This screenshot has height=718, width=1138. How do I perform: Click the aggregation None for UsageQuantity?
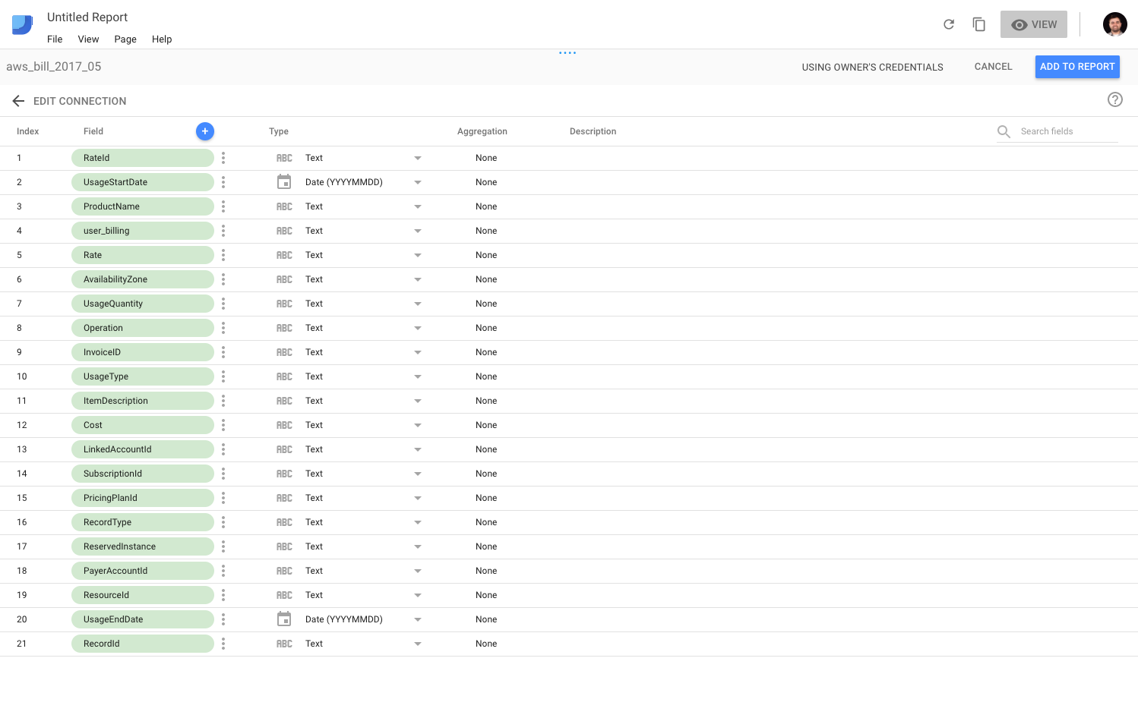486,304
